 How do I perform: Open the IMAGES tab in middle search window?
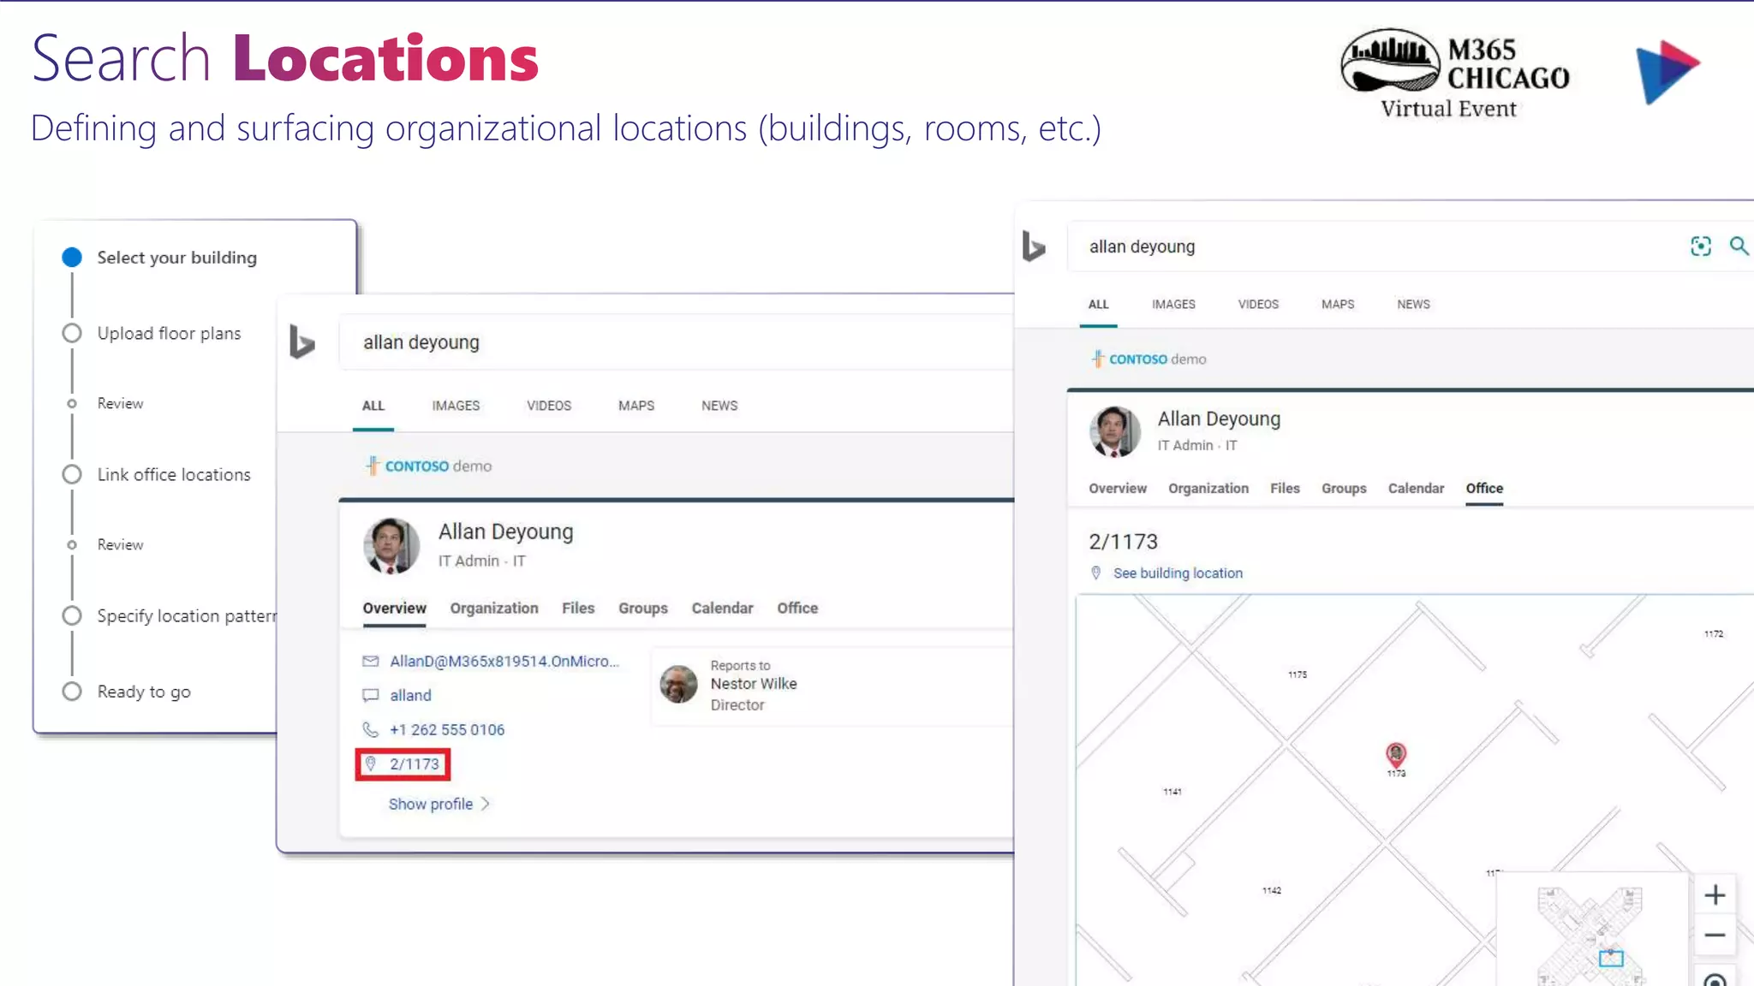456,406
